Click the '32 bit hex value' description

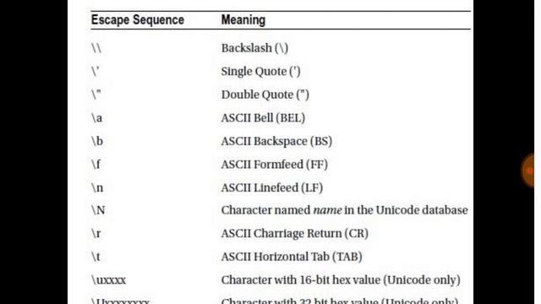click(340, 301)
